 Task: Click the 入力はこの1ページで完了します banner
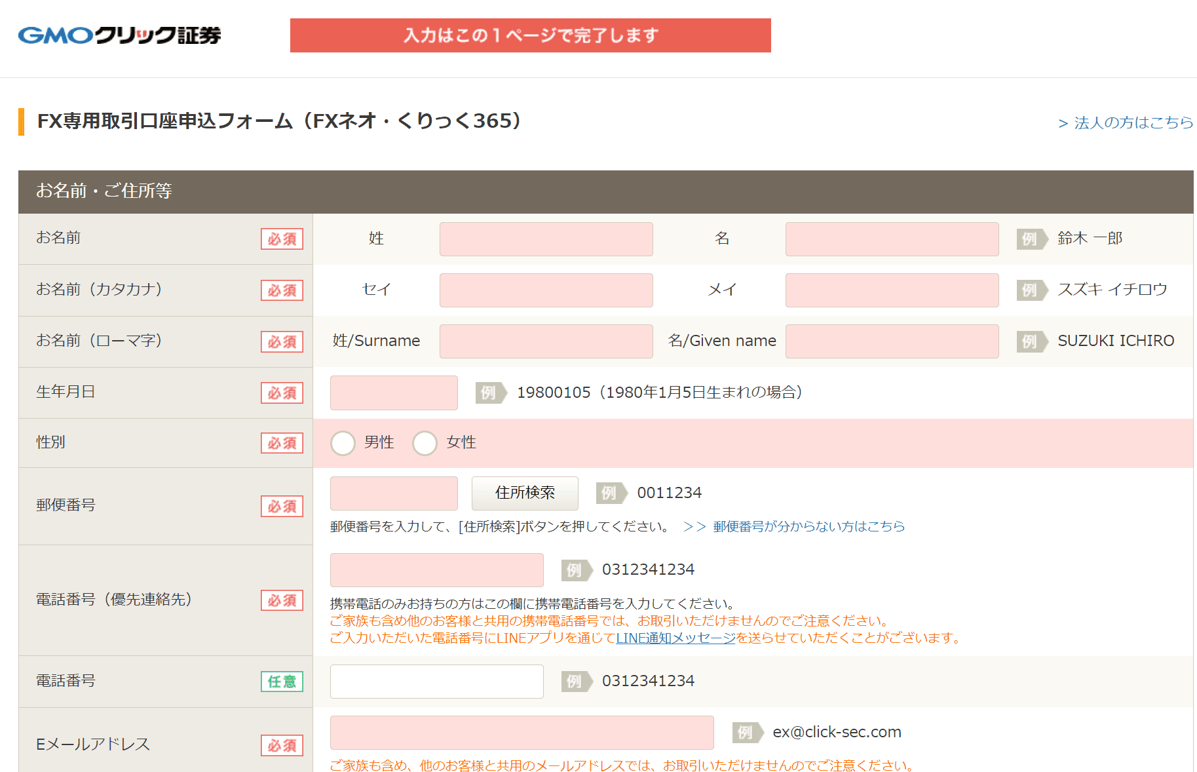click(531, 35)
